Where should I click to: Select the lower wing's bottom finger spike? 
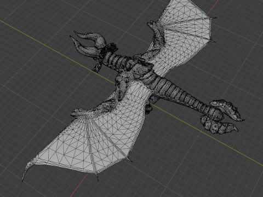pos(96,176)
